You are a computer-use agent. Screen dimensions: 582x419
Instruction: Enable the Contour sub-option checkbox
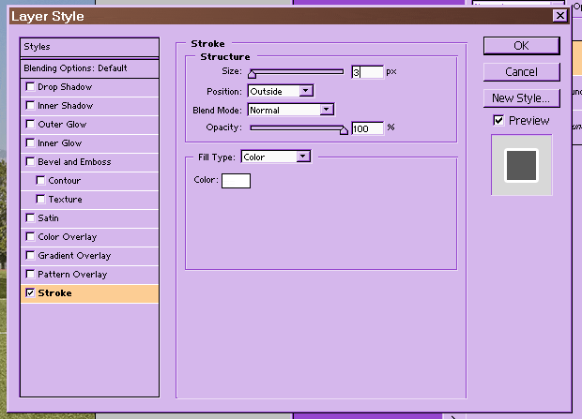click(40, 181)
